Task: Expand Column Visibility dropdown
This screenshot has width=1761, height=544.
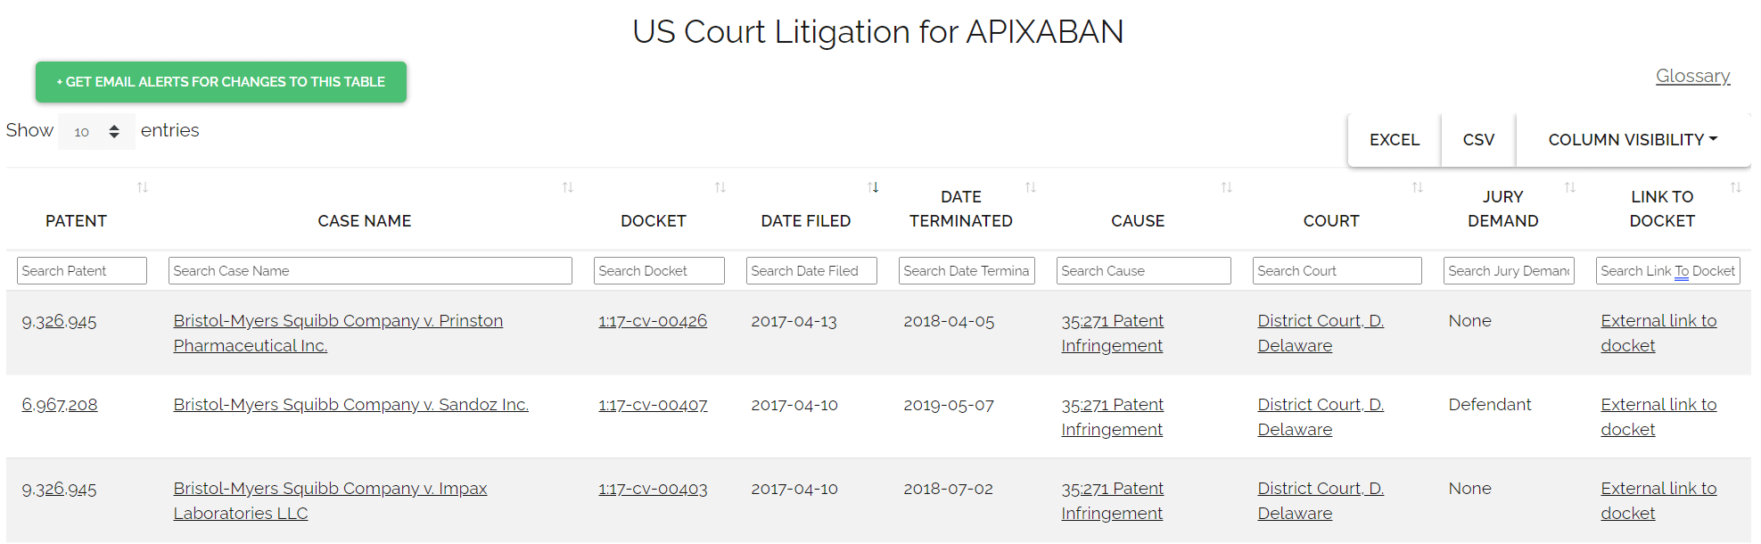Action: click(1632, 140)
